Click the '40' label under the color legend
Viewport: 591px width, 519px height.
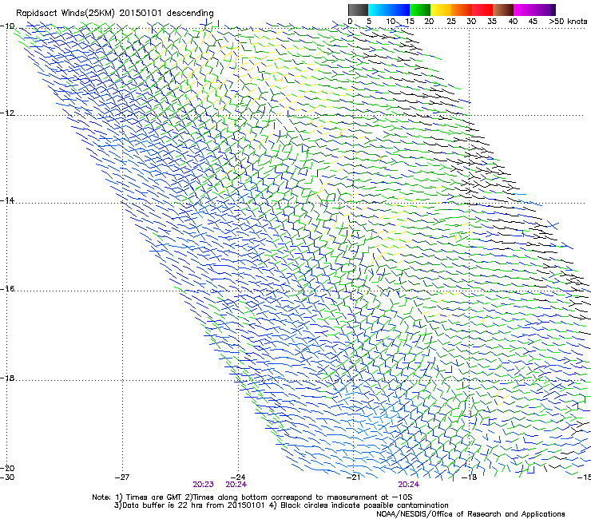click(x=513, y=21)
